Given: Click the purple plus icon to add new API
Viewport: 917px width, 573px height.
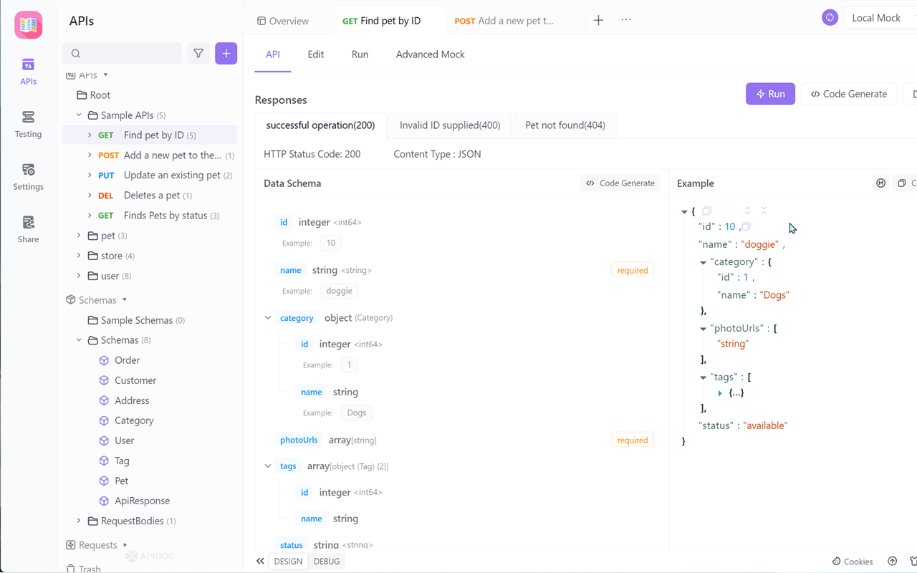Looking at the screenshot, I should pos(226,53).
